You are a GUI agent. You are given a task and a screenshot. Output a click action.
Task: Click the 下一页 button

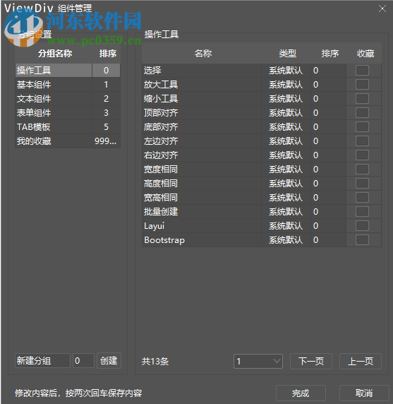[x=311, y=361]
